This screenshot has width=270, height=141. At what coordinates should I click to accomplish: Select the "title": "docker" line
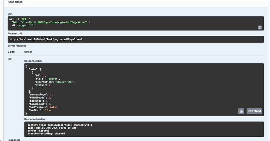click(47, 79)
